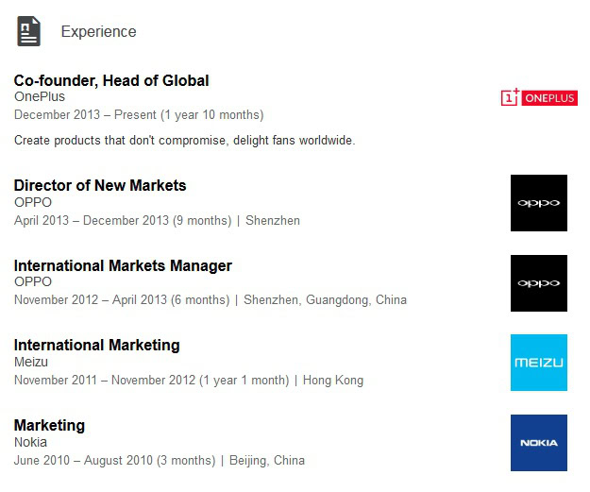The image size is (590, 492).
Task: Click the OnePlus company logo
Action: click(x=538, y=97)
